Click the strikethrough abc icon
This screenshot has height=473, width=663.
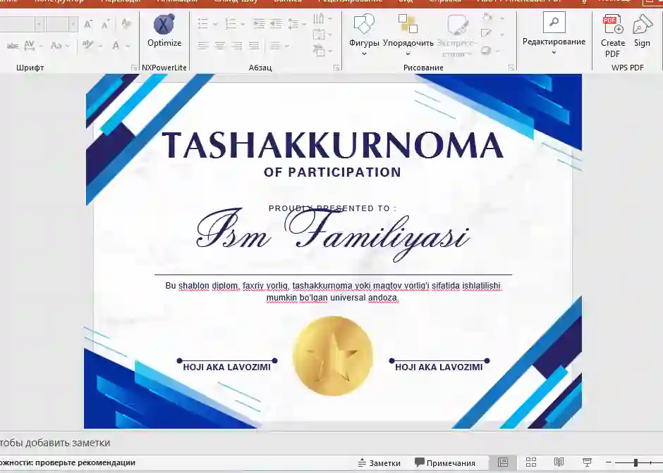click(12, 46)
